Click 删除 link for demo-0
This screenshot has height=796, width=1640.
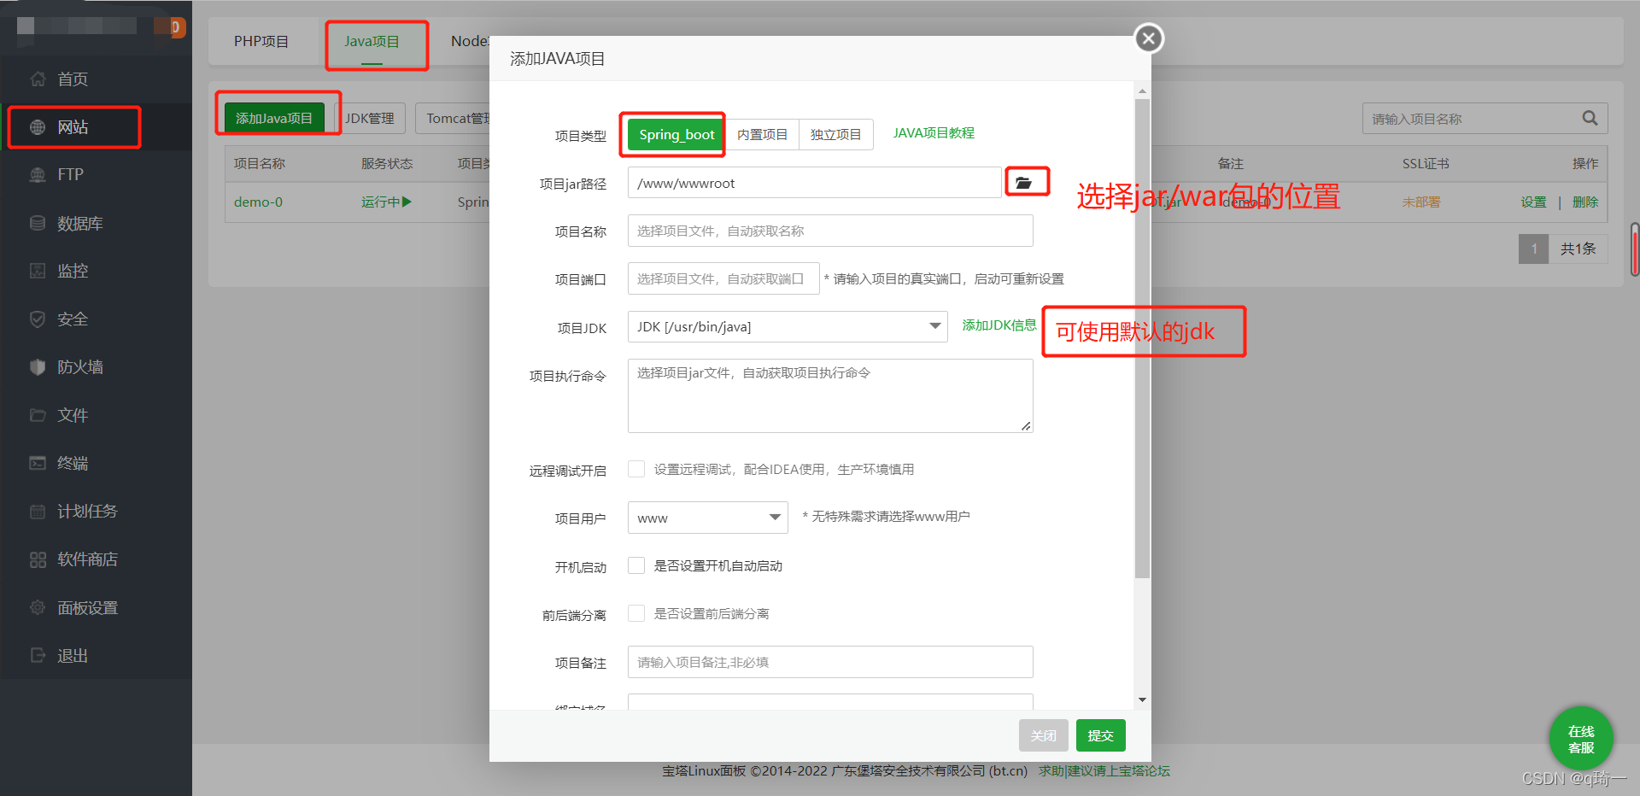coord(1585,202)
